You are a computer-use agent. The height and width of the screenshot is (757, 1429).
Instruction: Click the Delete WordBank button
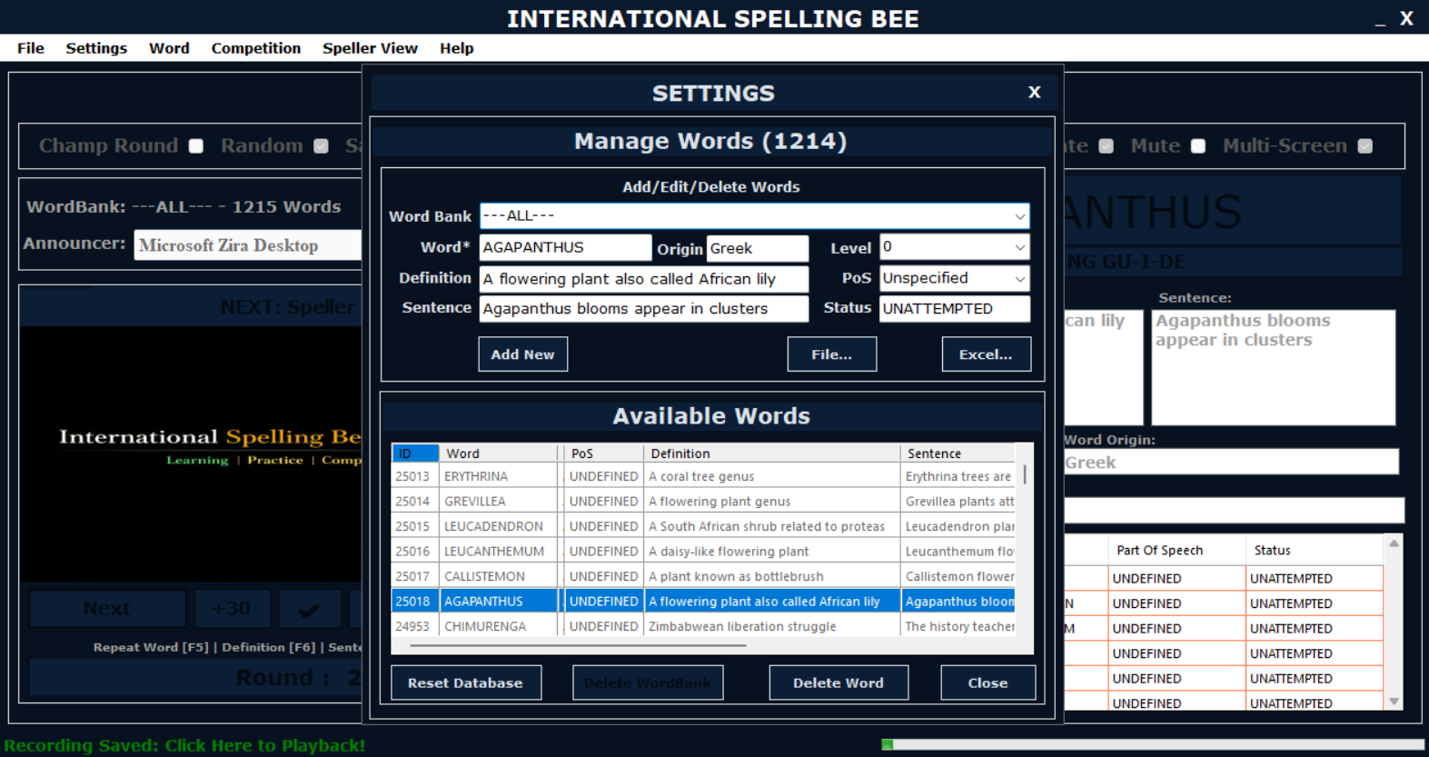click(648, 682)
